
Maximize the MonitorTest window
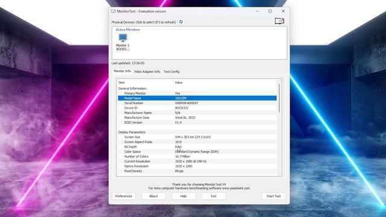(x=270, y=11)
